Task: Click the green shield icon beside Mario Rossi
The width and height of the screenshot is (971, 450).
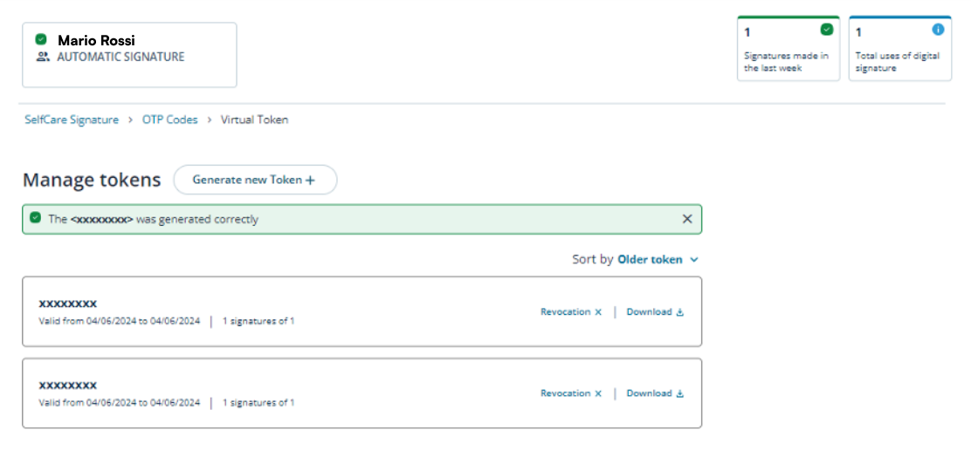Action: [x=41, y=39]
